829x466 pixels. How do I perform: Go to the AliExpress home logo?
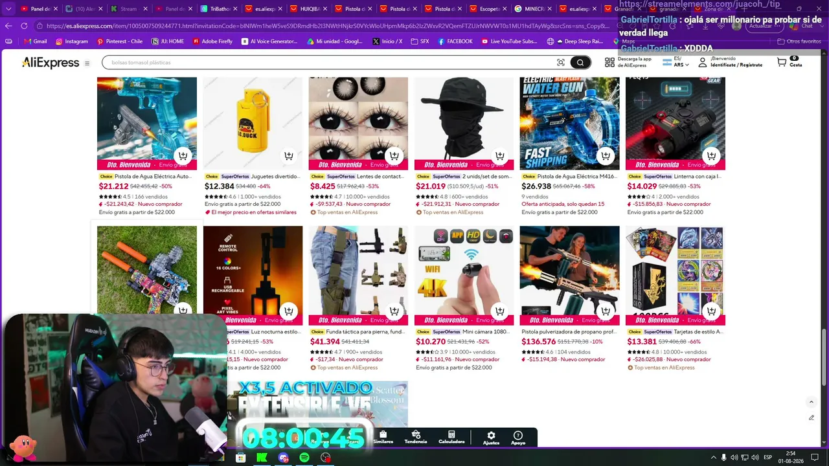[x=51, y=63]
